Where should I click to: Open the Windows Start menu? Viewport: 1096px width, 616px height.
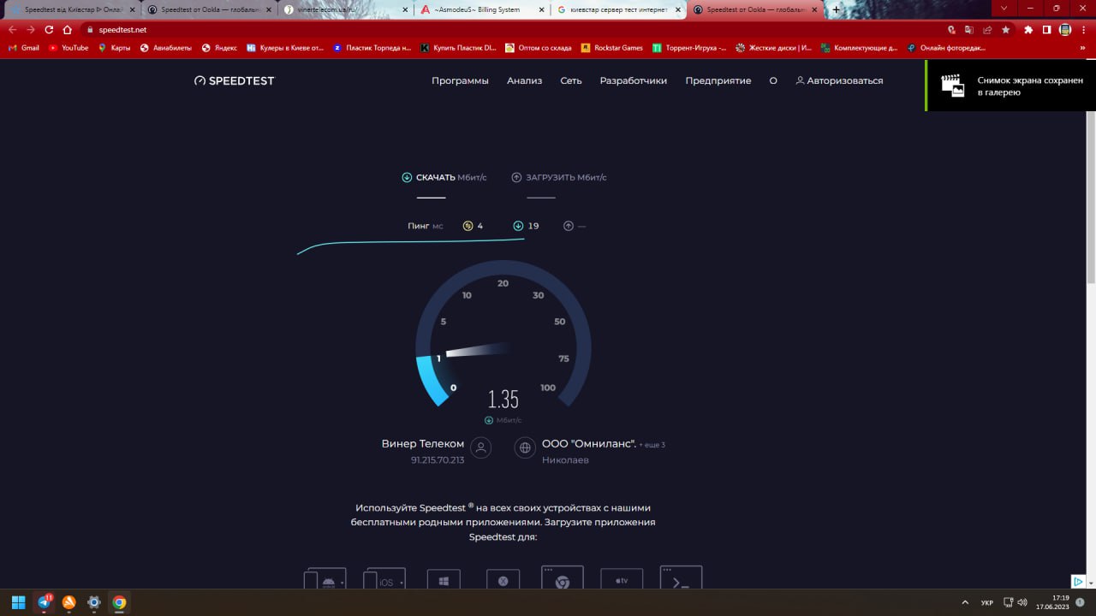click(18, 602)
